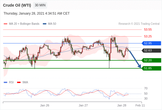Click the RSI 30 level label
This screenshot has width=162, height=110.
click(146, 98)
